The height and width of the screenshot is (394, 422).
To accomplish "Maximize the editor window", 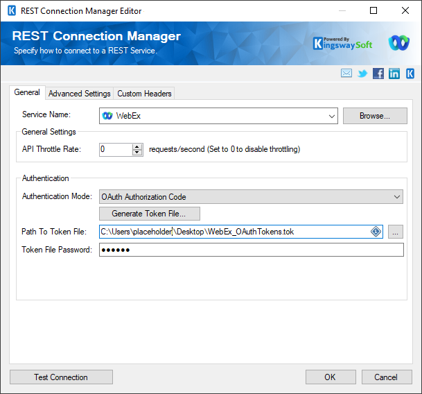I will tap(373, 11).
